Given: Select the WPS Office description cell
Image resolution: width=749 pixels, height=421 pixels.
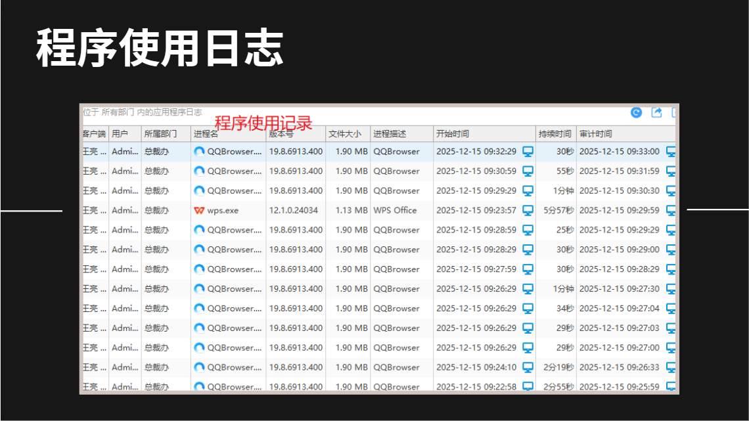Looking at the screenshot, I should click(x=395, y=210).
